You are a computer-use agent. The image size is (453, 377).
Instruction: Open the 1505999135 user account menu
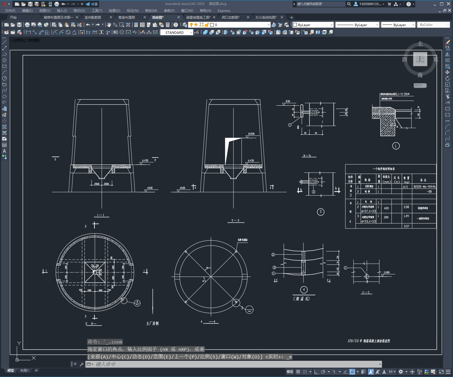[x=369, y=4]
